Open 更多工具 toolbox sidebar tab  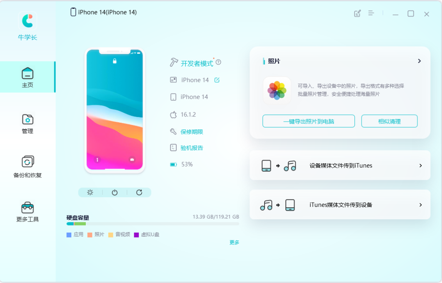coord(27,212)
